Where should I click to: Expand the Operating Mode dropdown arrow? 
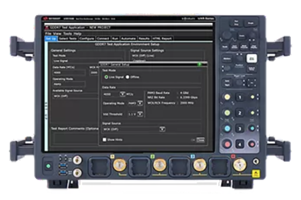(140, 103)
